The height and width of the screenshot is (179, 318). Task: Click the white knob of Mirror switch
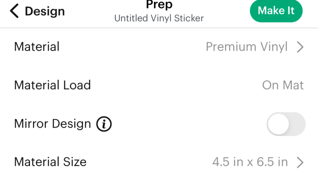coord(278,124)
